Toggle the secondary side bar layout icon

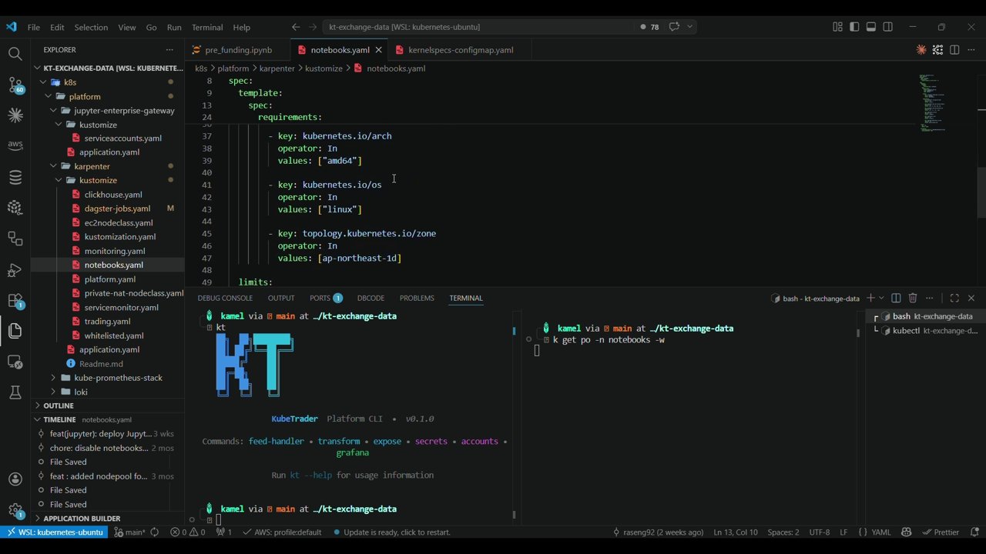(x=888, y=27)
